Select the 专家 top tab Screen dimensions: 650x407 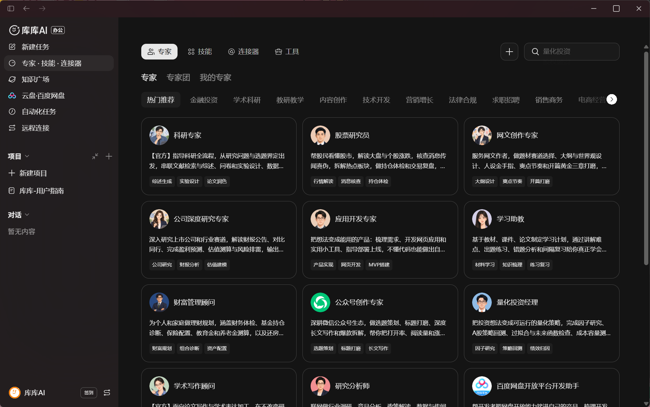click(159, 52)
